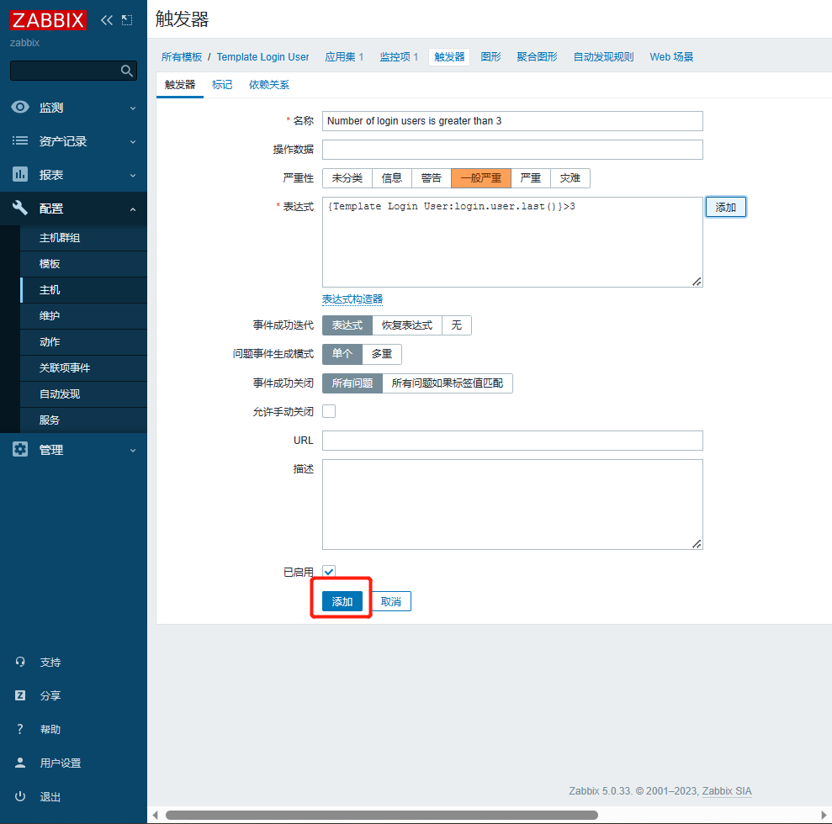Viewport: 832px width, 824px height.
Task: Click the URL input field
Action: pos(512,440)
